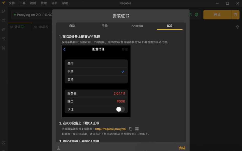Click the tools sidebar icon below history
The height and width of the screenshot is (151, 242).
click(3, 48)
